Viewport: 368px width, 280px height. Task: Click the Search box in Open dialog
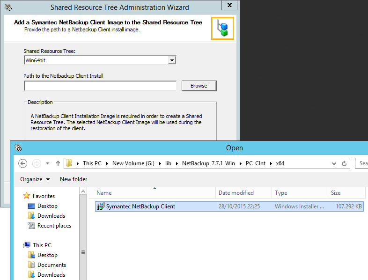[361, 163]
